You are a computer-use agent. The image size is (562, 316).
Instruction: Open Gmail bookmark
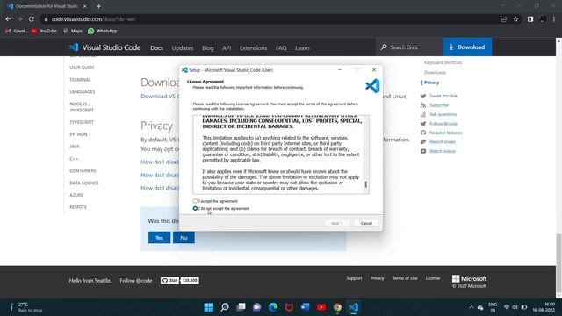(x=15, y=32)
